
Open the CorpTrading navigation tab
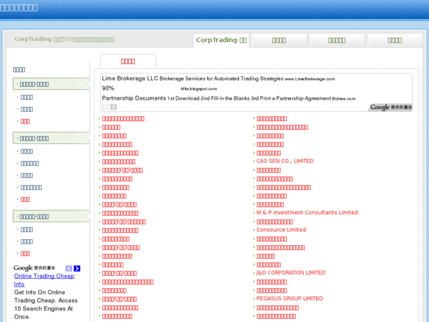coord(221,40)
